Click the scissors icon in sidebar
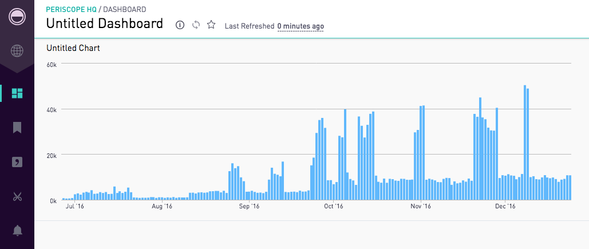The width and height of the screenshot is (589, 249). pos(17,196)
